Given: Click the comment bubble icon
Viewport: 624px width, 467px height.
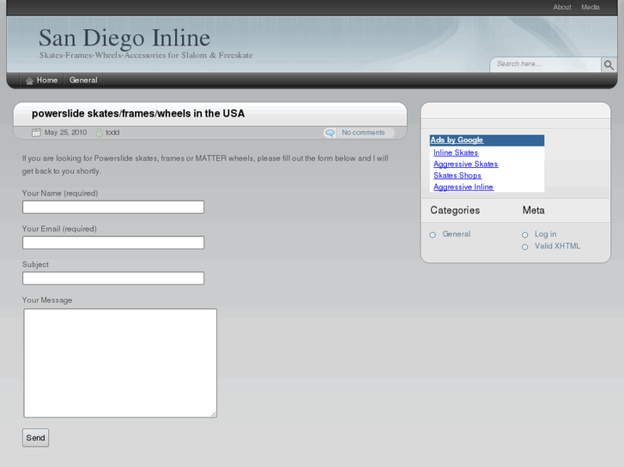Looking at the screenshot, I should pos(330,133).
